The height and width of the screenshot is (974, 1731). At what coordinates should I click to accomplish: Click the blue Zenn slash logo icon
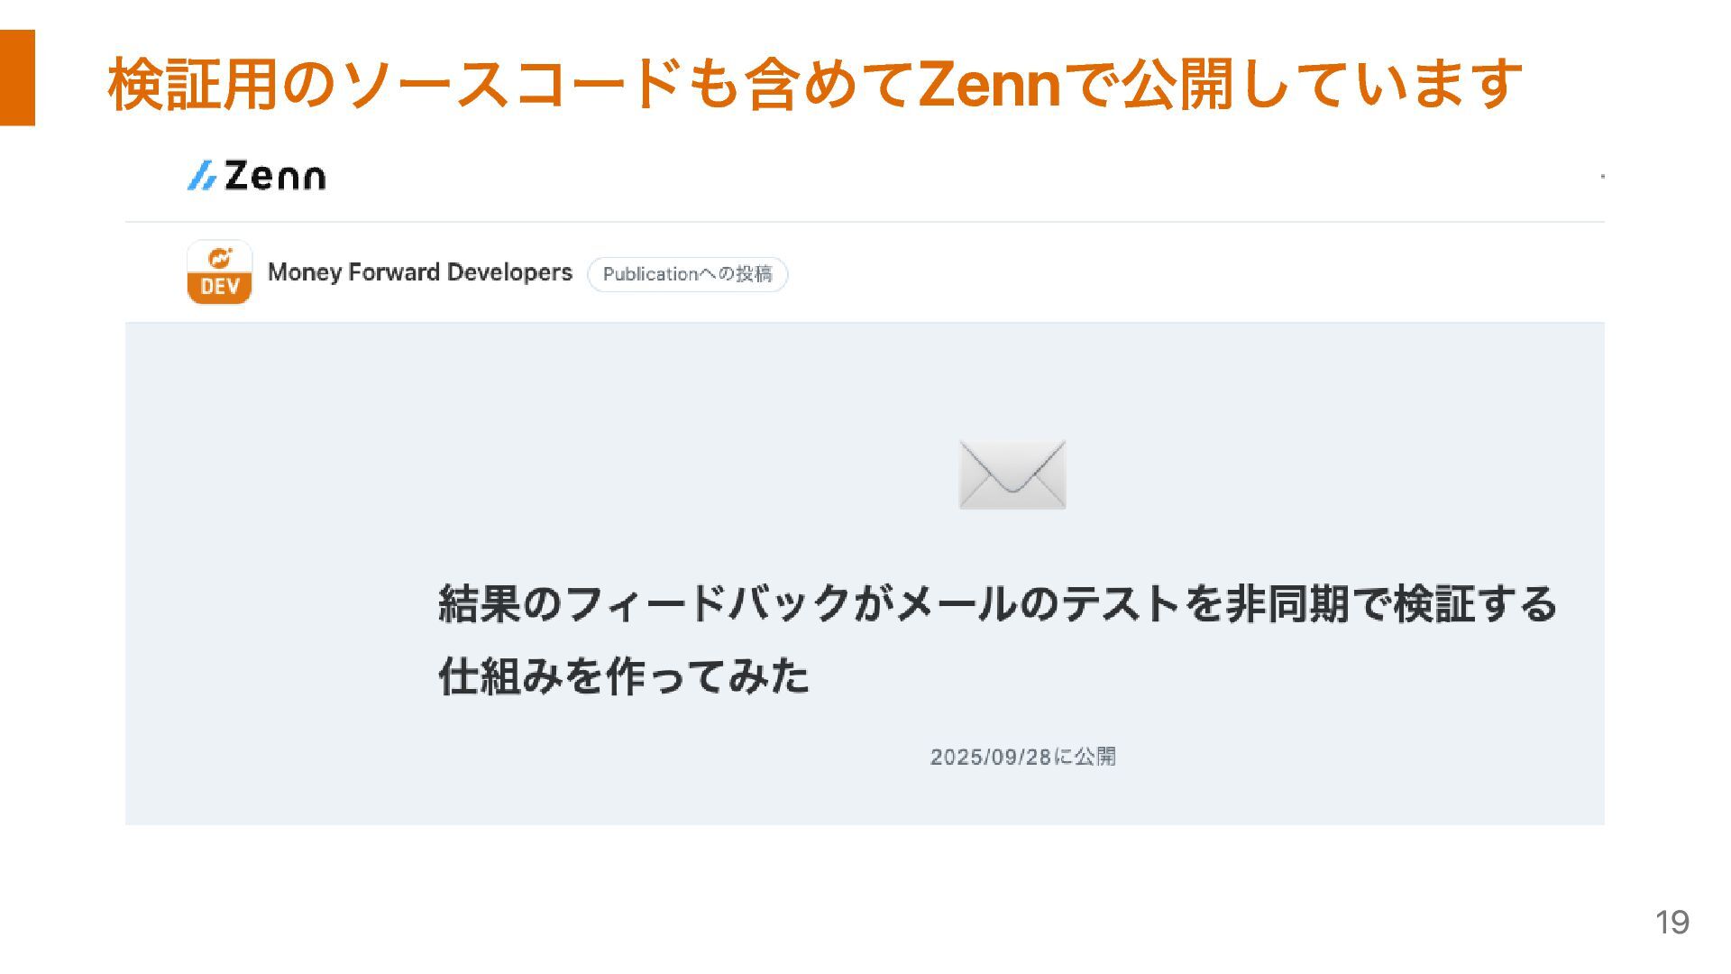[x=201, y=176]
